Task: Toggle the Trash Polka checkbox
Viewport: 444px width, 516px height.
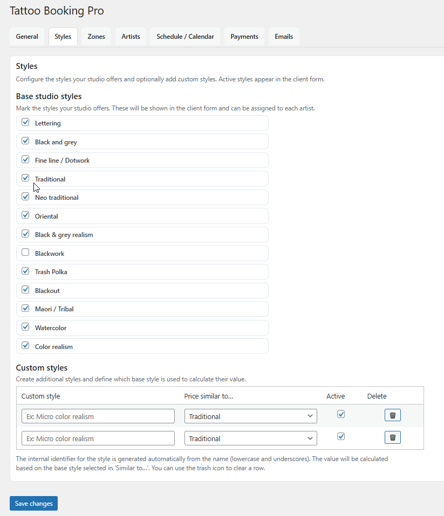Action: tap(25, 271)
